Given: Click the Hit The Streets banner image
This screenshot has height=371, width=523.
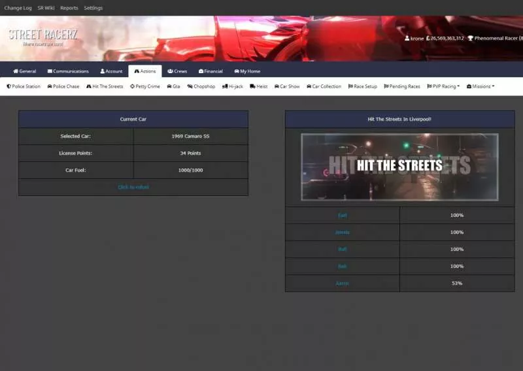Looking at the screenshot, I should [399, 167].
